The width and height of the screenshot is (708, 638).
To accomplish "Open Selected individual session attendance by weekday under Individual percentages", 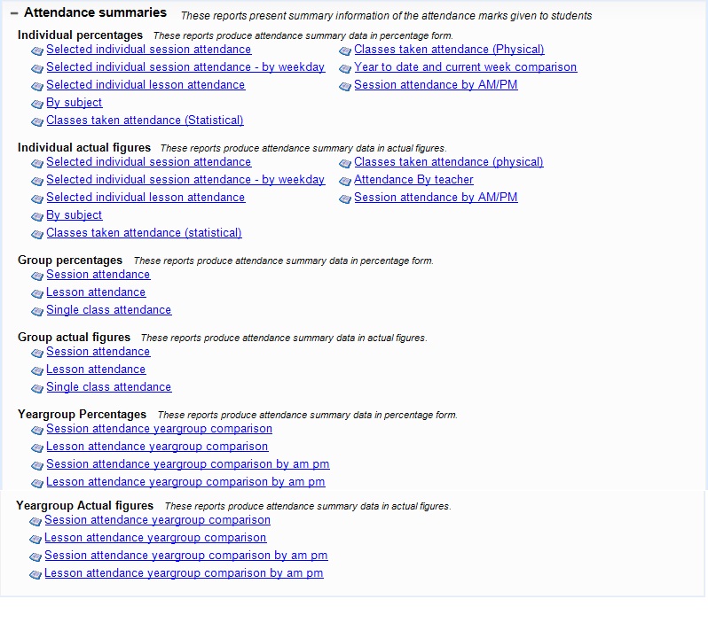I will point(185,66).
